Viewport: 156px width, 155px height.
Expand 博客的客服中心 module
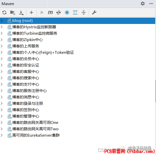click(2, 71)
